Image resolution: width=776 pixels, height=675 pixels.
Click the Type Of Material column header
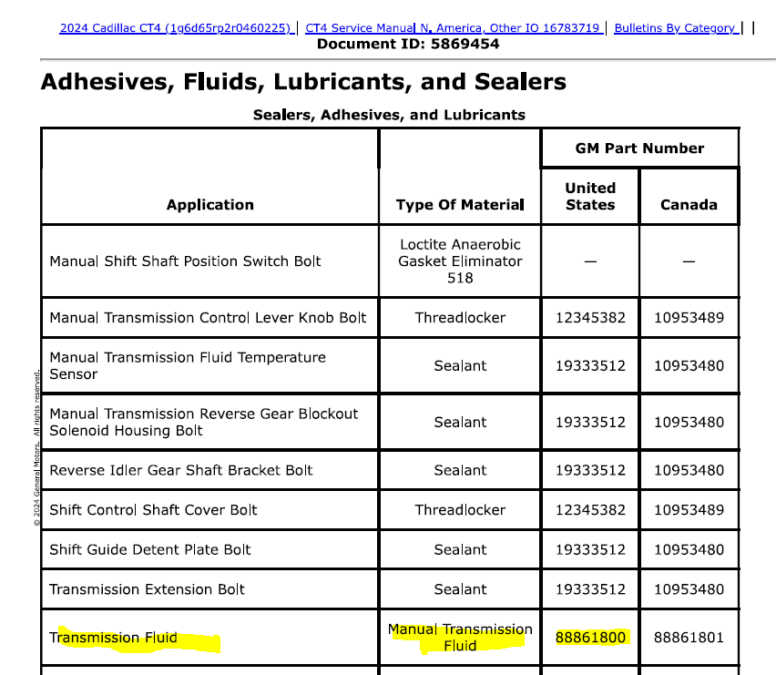(460, 205)
